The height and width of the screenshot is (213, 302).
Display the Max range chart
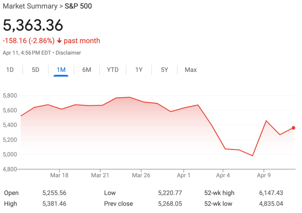tap(191, 70)
